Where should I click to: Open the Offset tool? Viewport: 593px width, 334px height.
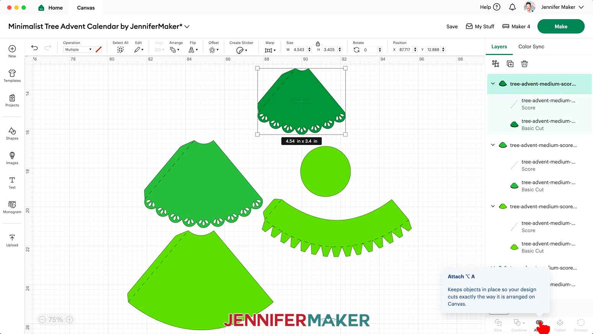(213, 50)
